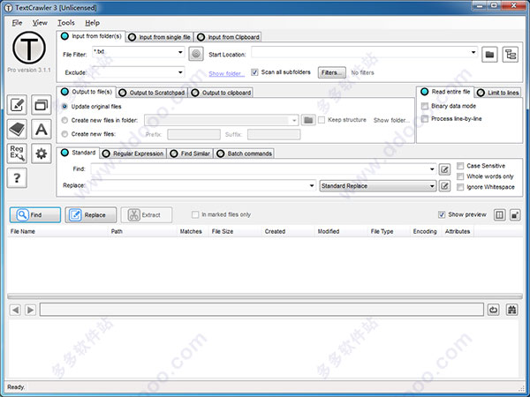Toggle Binary data mode checkbox
The height and width of the screenshot is (397, 530).
click(425, 106)
